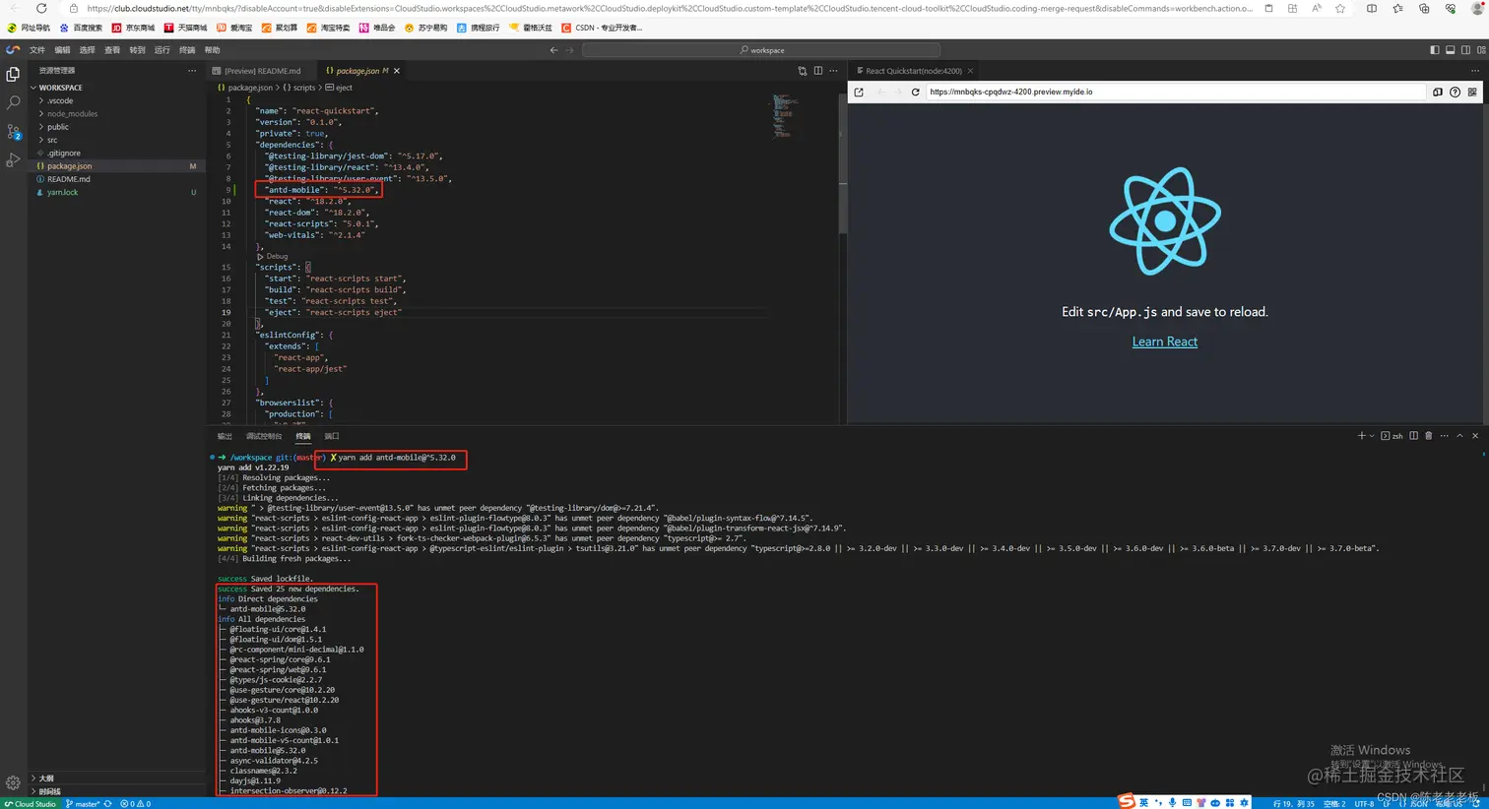Switch to 输出 (Output) panel tab
Viewport: 1489px width, 809px height.
(225, 436)
